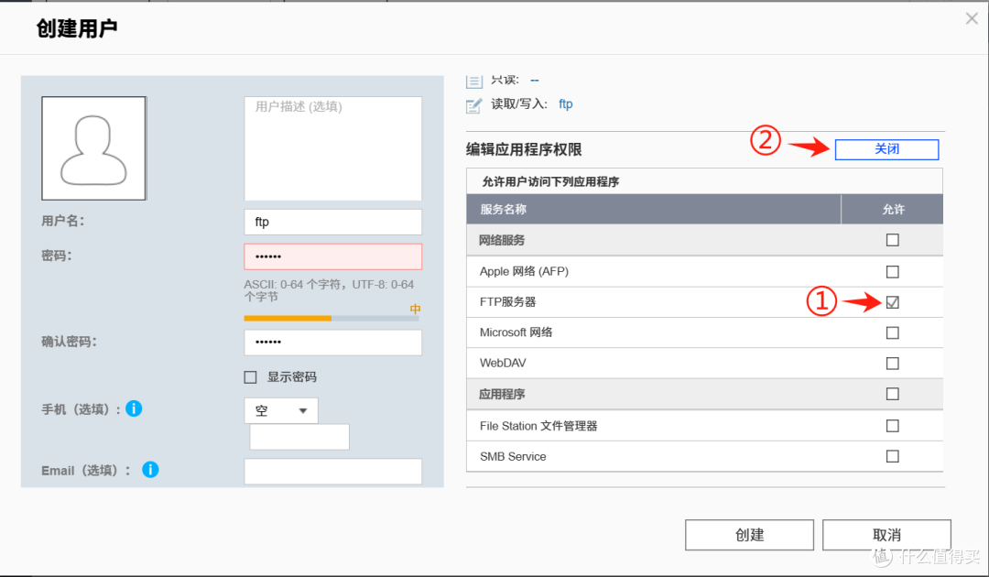Click the 用户名 input field

(x=333, y=222)
